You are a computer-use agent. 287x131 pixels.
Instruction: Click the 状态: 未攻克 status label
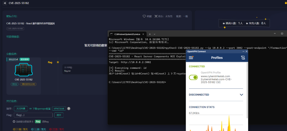coord(165,16)
